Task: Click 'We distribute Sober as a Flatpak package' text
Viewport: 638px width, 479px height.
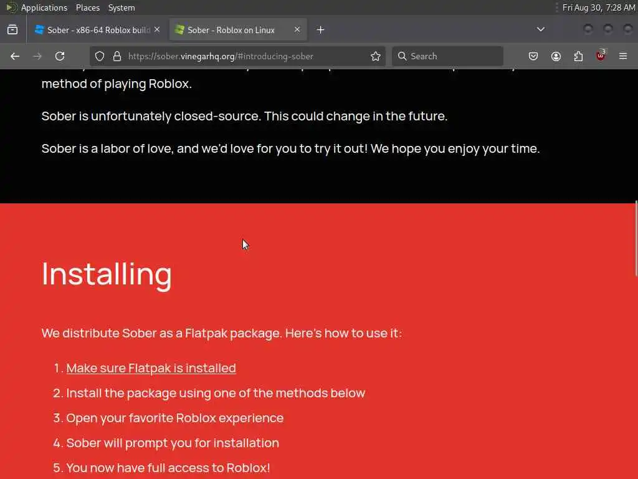Action: point(222,333)
